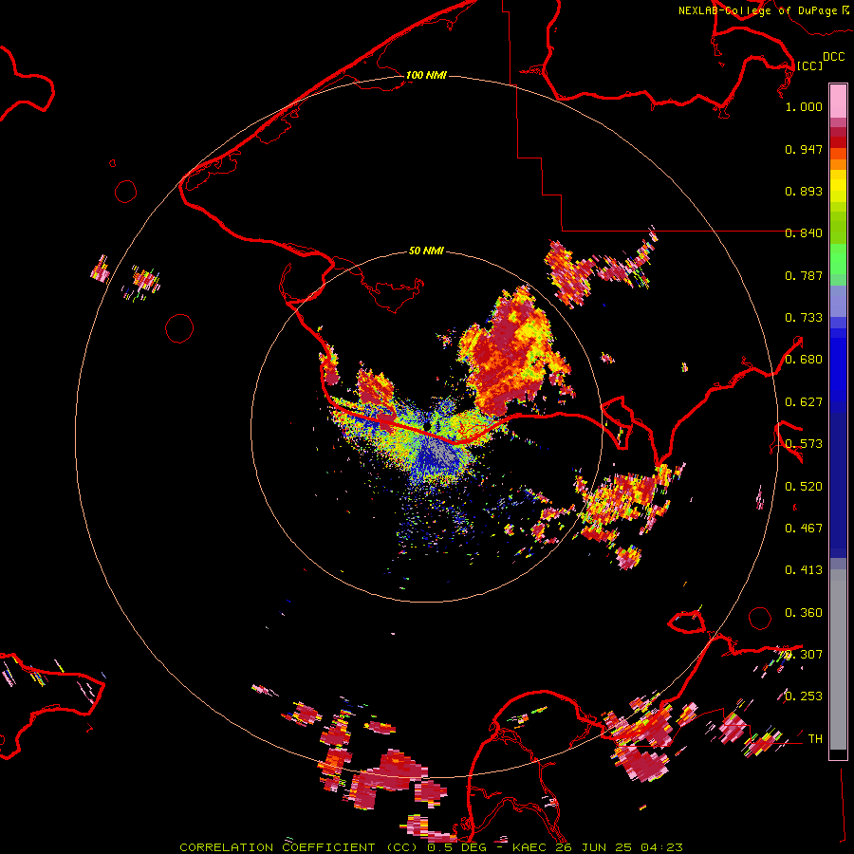Select the 0.787 scale value
Viewport: 854px width, 854px height.
(x=804, y=275)
